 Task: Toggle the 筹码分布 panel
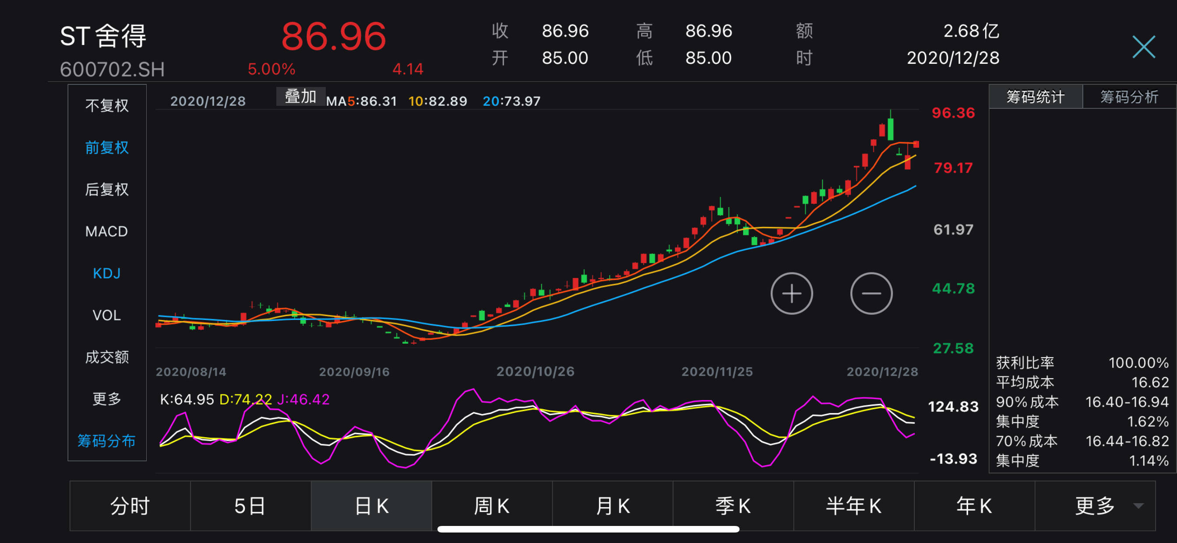107,441
